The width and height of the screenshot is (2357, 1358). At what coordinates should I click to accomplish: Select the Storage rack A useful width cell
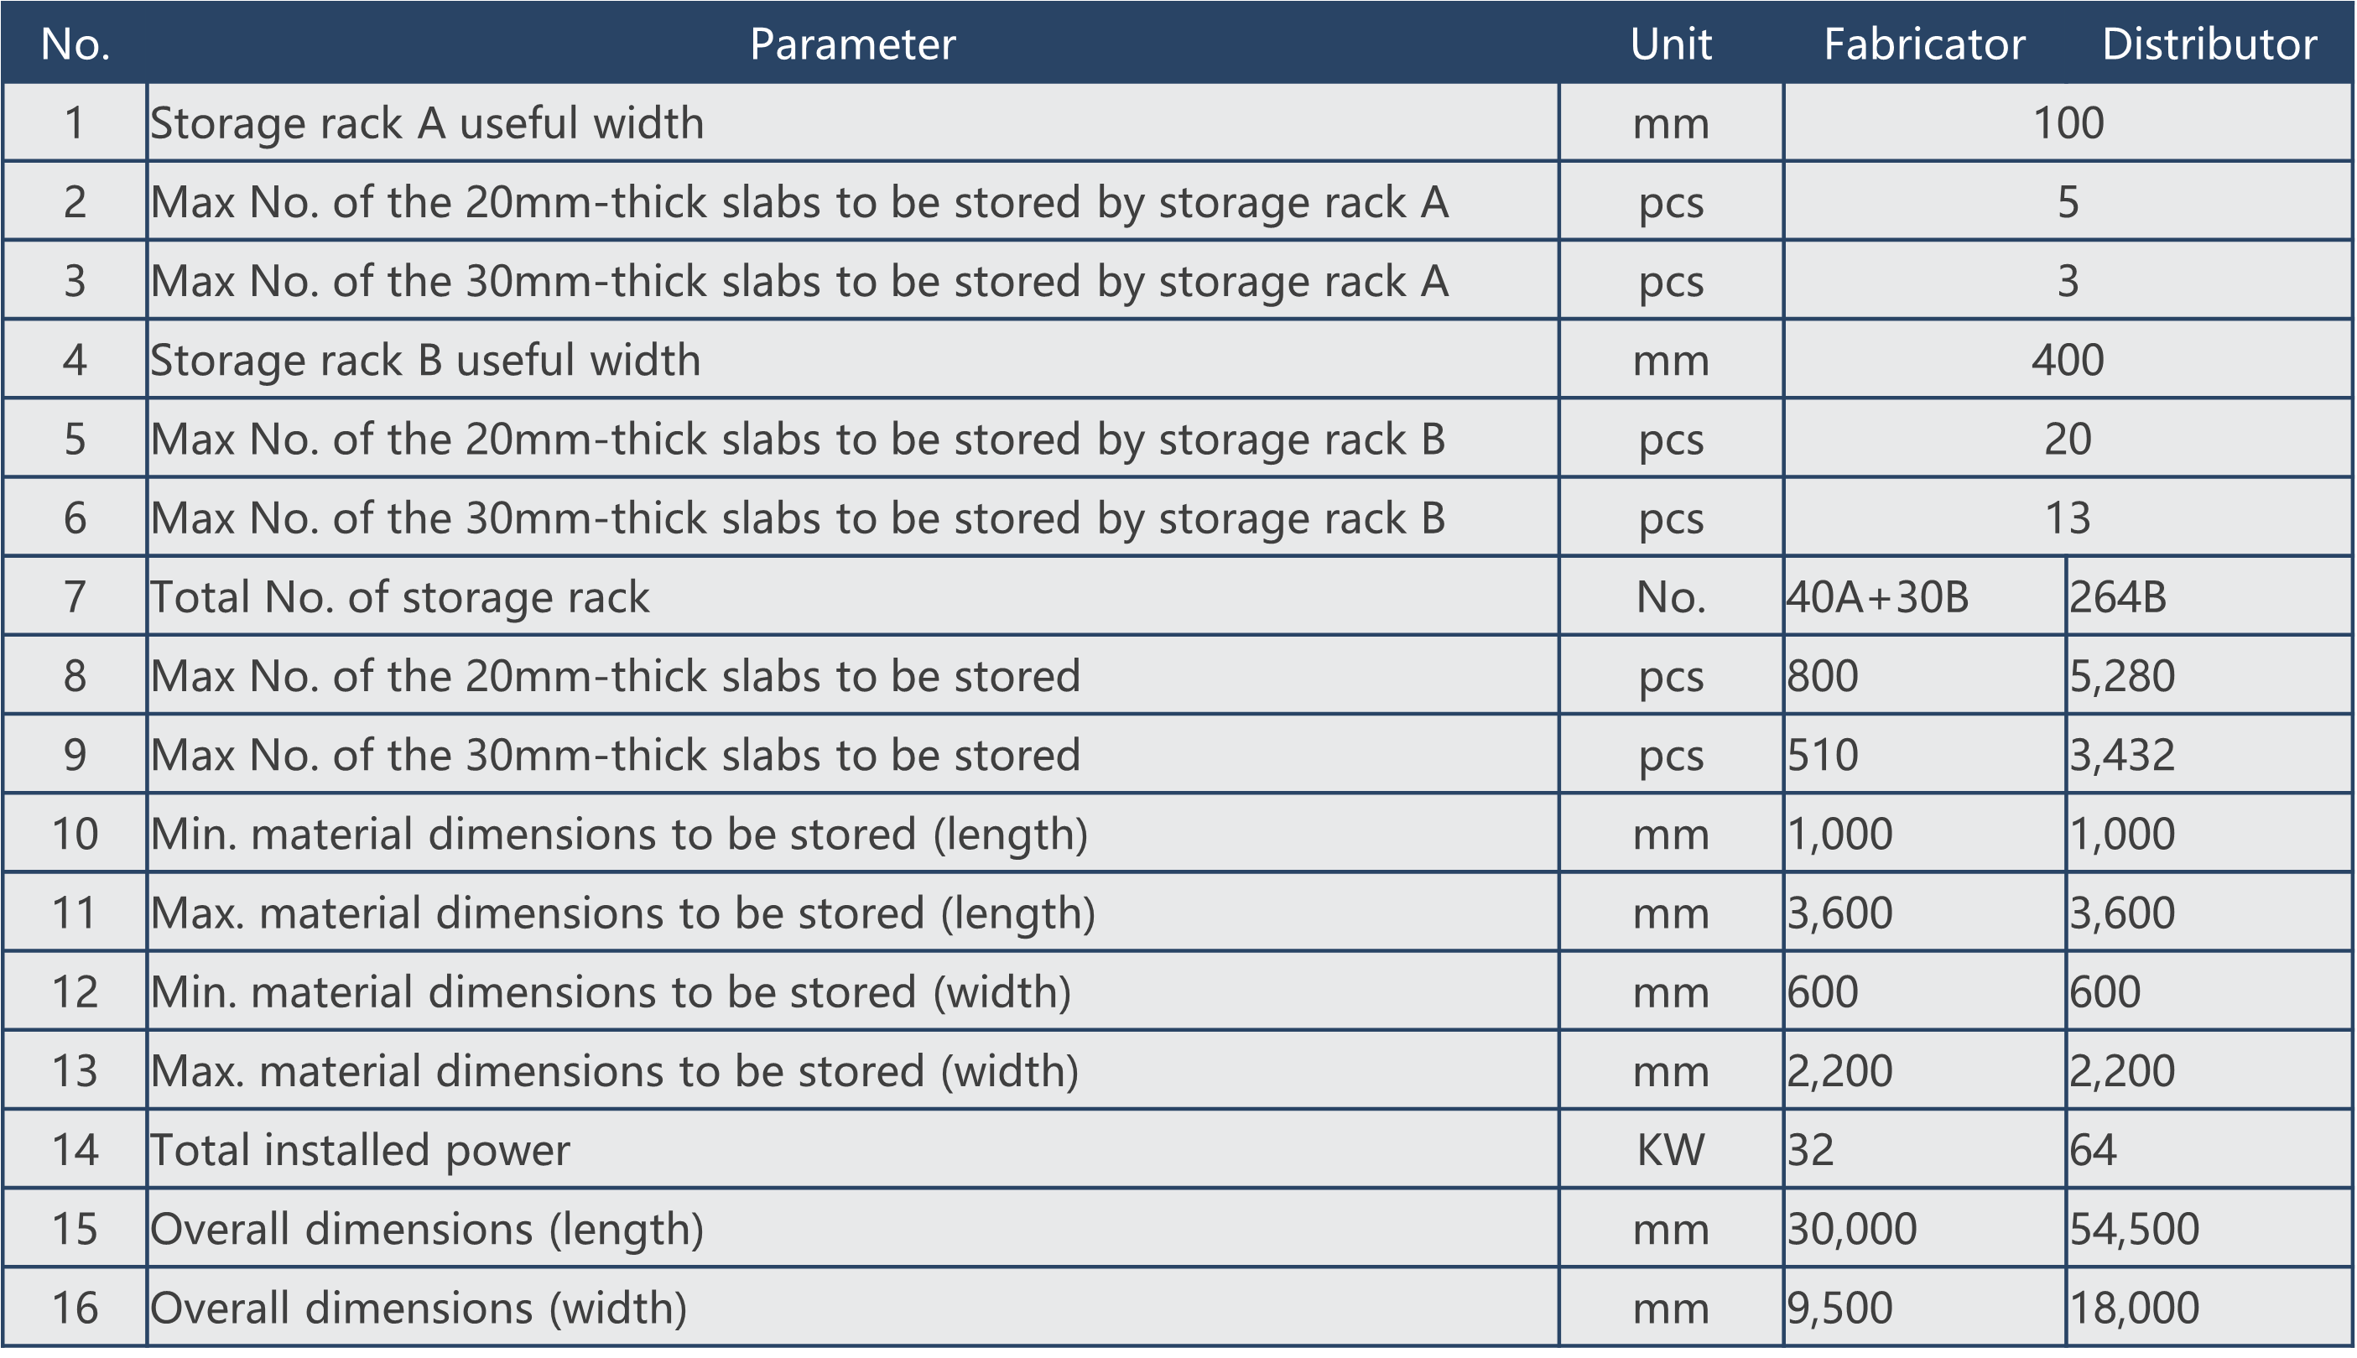(852, 123)
